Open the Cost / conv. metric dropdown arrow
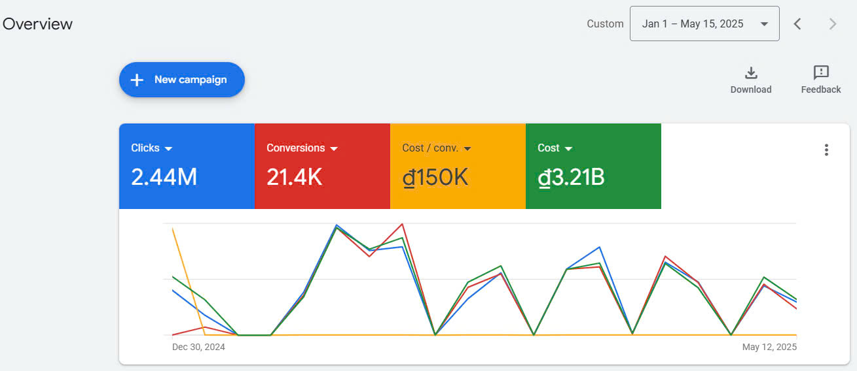The width and height of the screenshot is (857, 371). click(467, 149)
